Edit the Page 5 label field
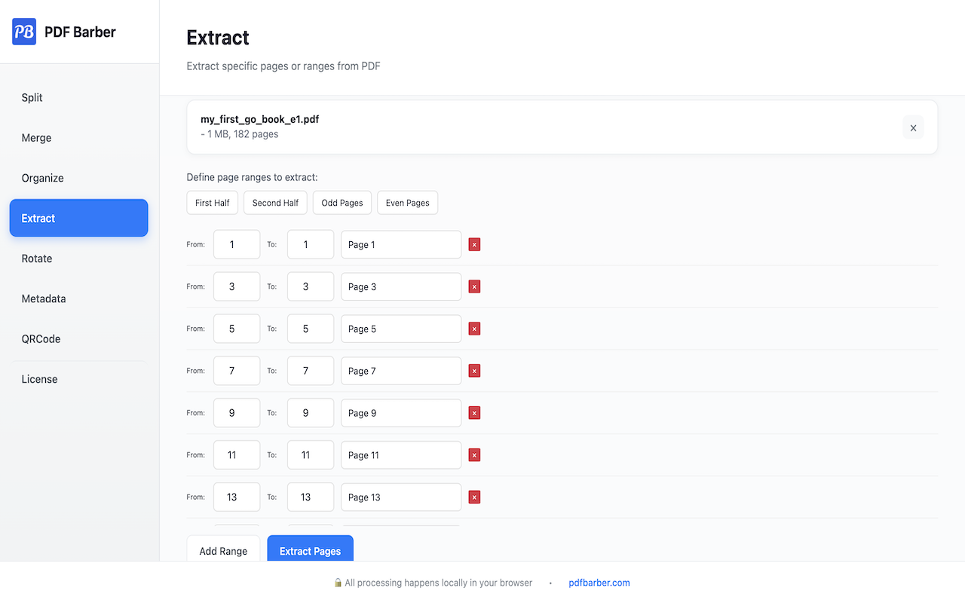The width and height of the screenshot is (965, 603). pos(400,329)
